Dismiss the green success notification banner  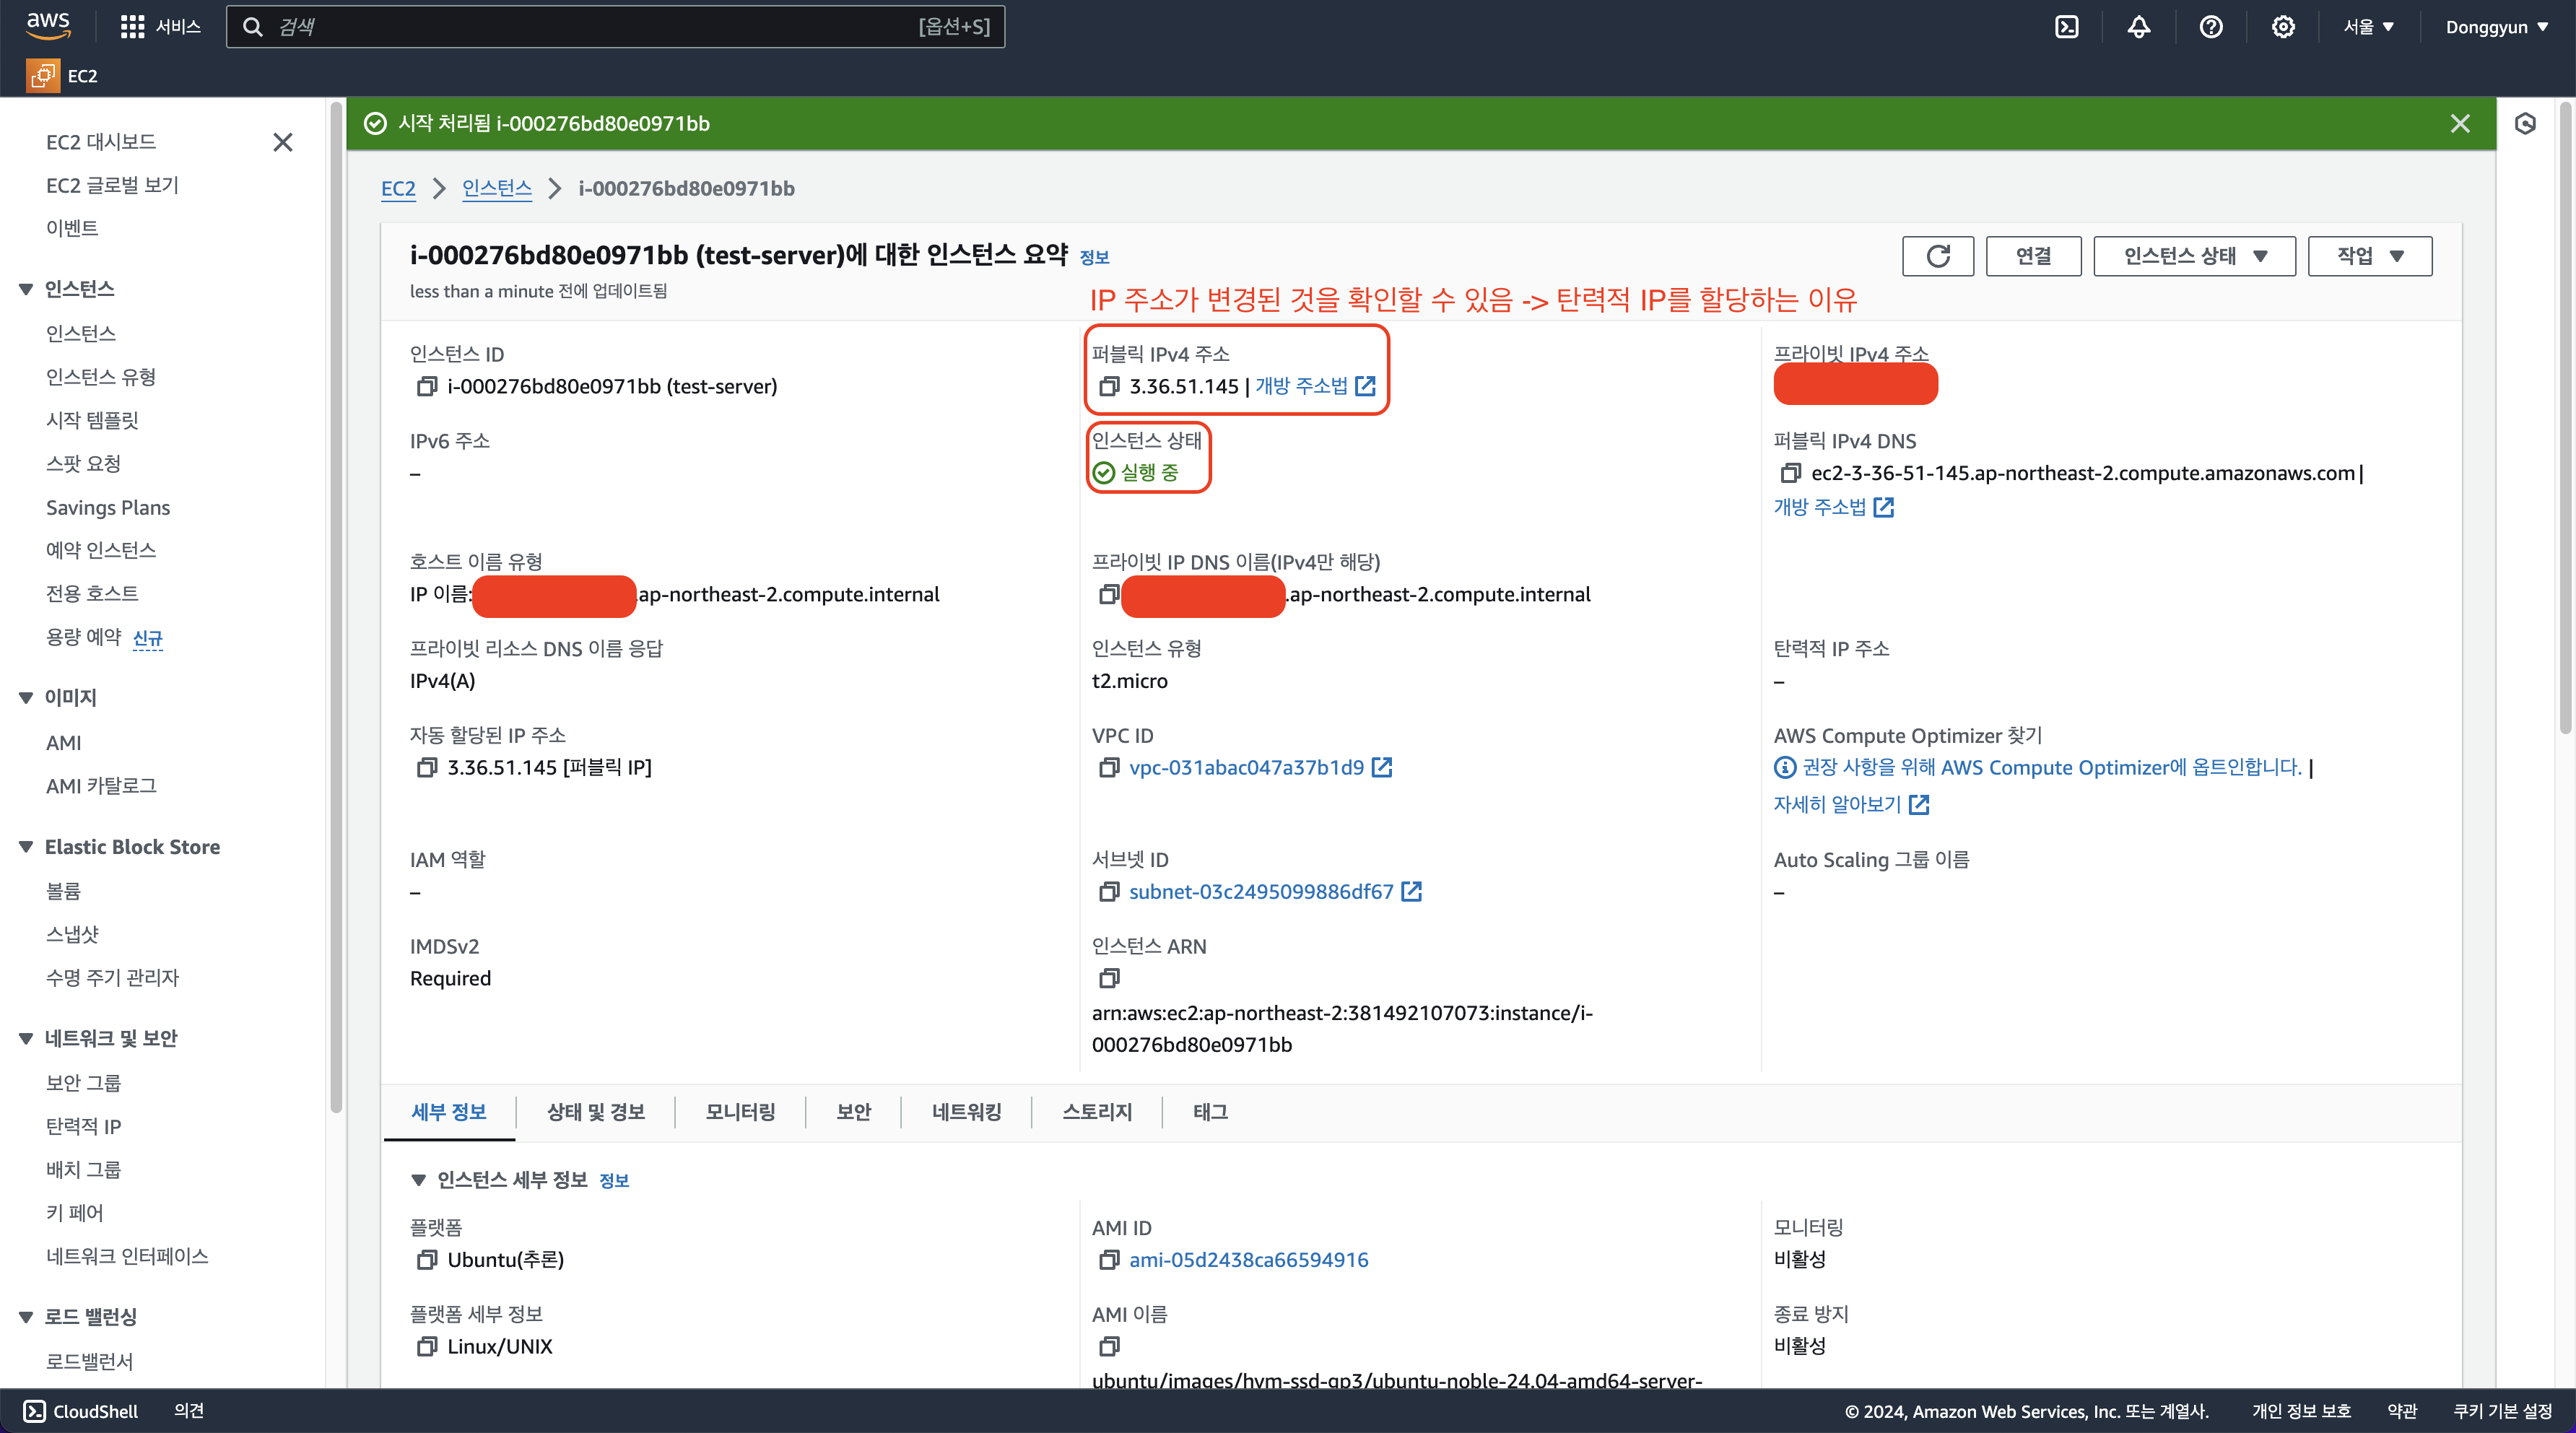coord(2460,123)
